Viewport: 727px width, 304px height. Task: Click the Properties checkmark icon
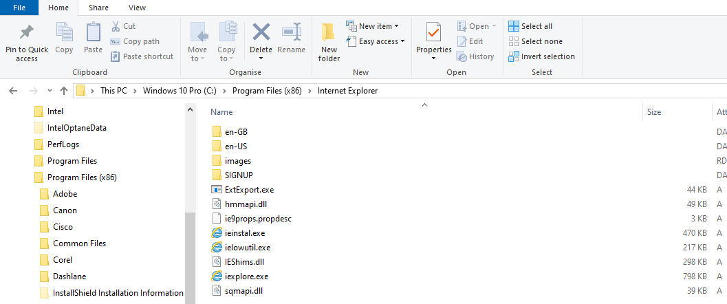click(x=433, y=32)
